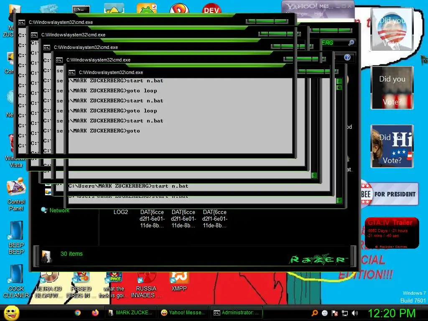
Task: Click the round grey face tray icon
Action: (x=325, y=313)
